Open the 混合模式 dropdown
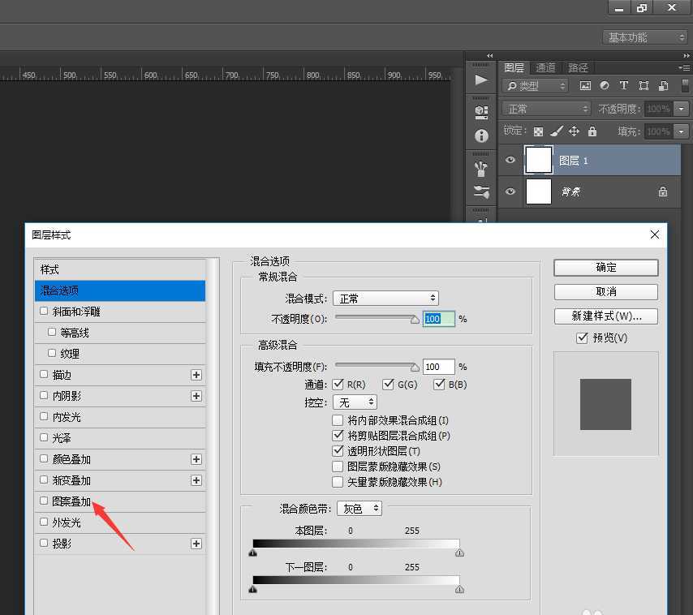Image resolution: width=693 pixels, height=615 pixels. 385,298
